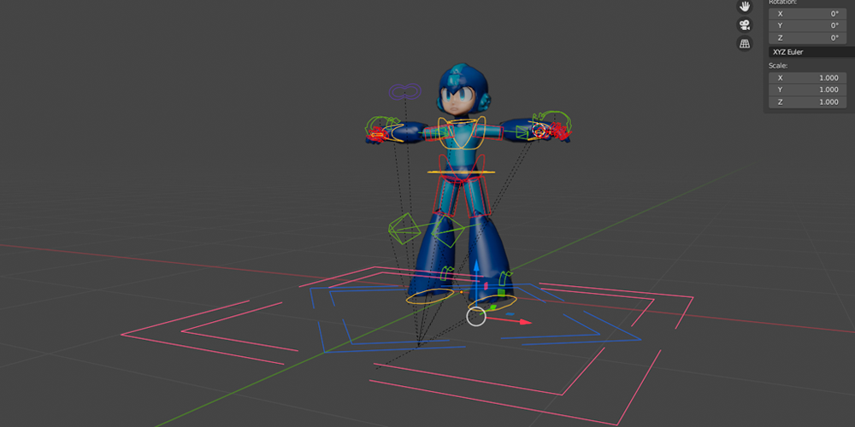Select the left green knee pole cube
This screenshot has width=855, height=427.
404,227
